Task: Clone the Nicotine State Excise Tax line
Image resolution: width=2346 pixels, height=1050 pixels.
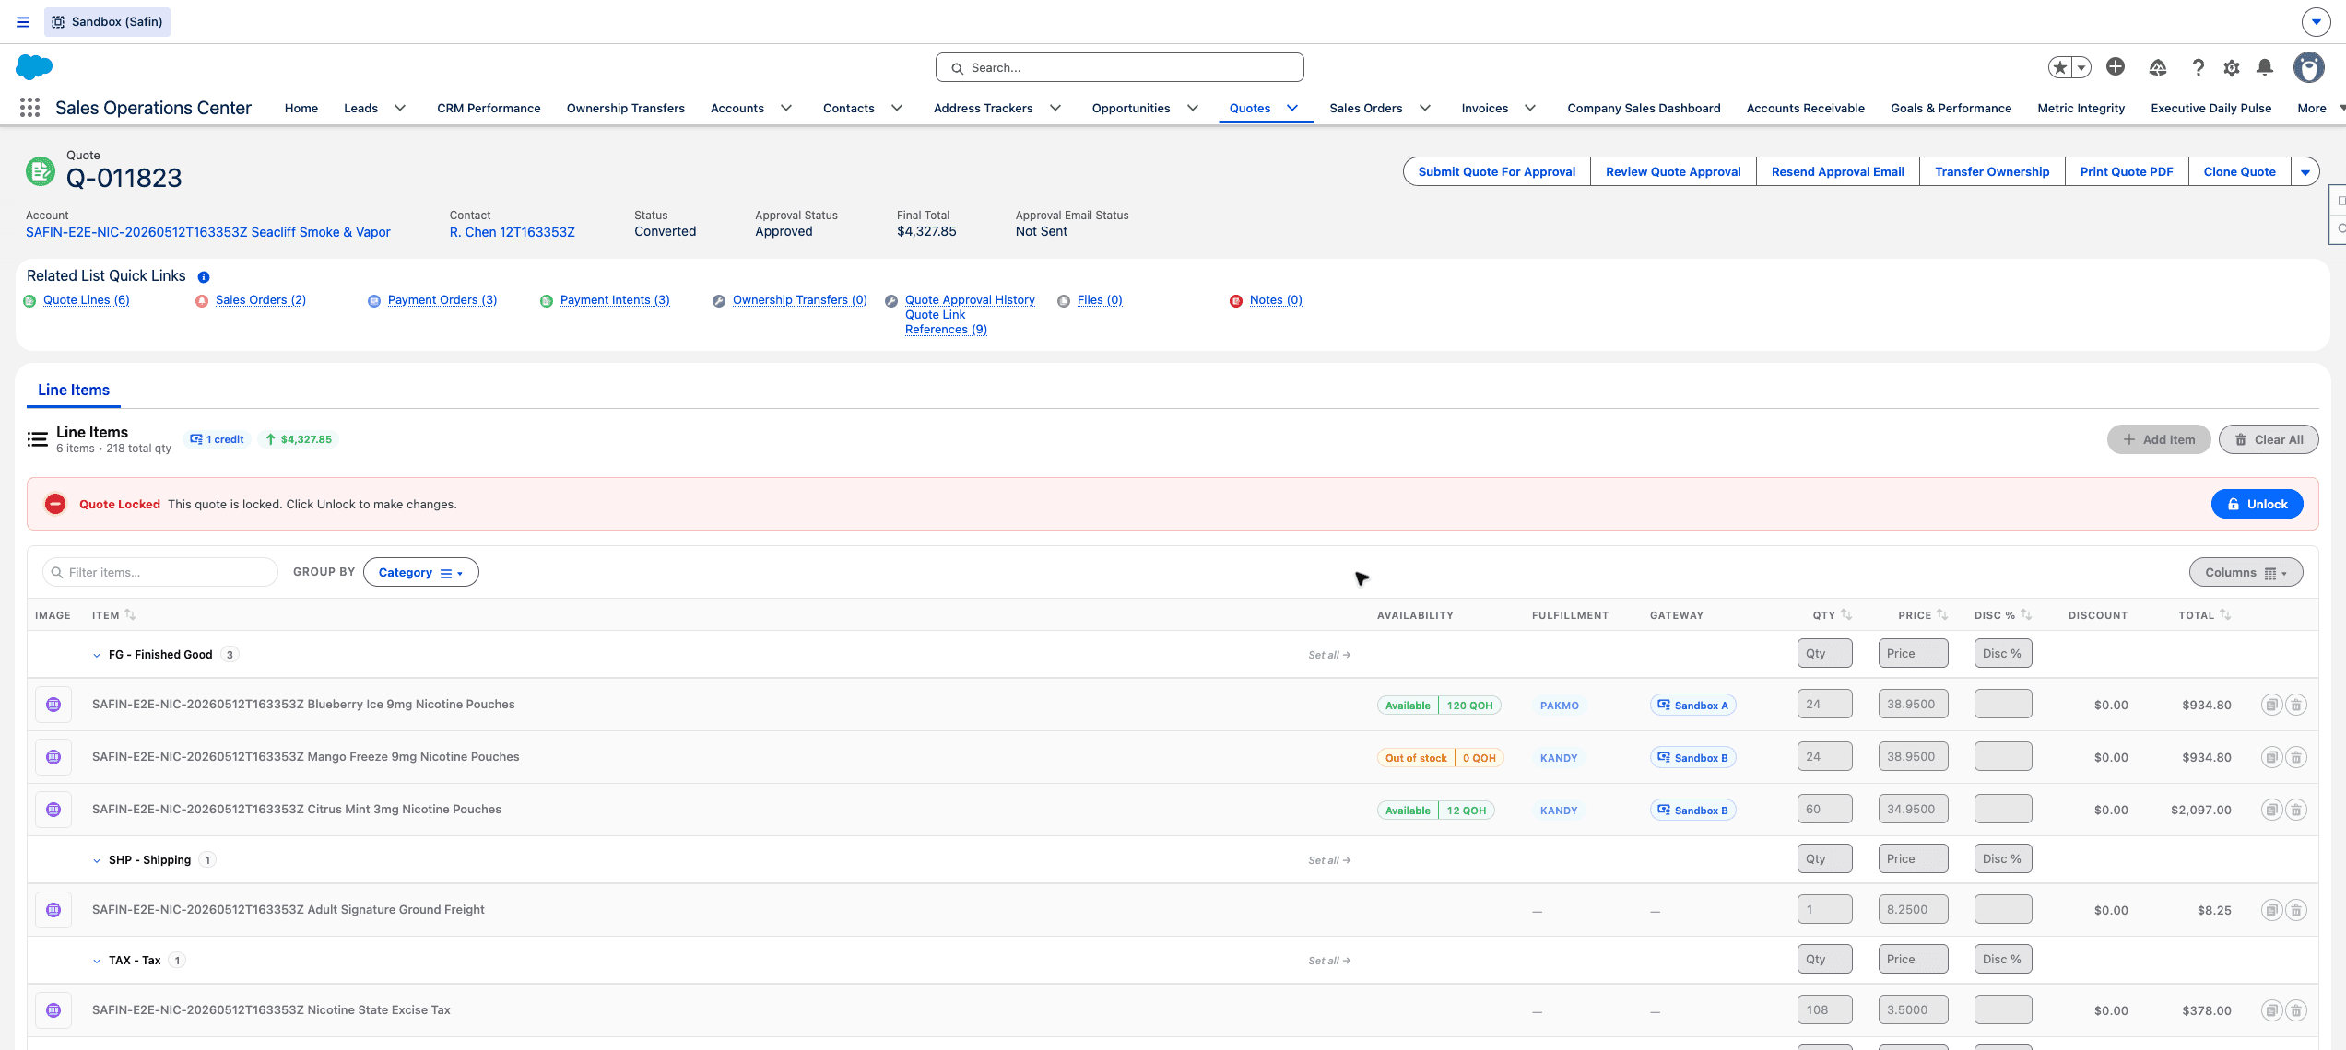Action: tap(2272, 1010)
